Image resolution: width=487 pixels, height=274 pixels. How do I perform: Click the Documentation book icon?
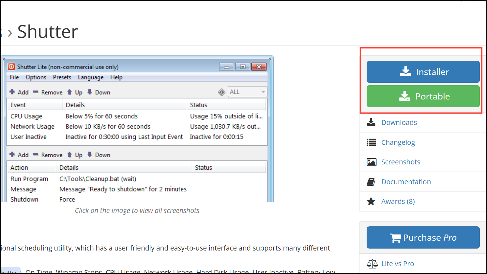(x=371, y=182)
